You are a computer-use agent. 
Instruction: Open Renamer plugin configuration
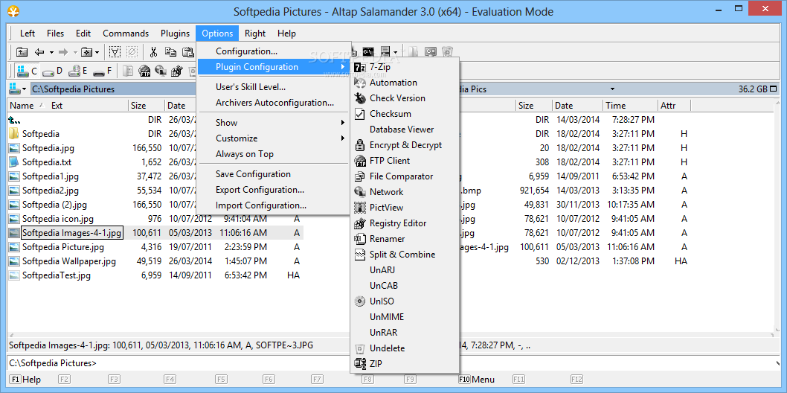[x=405, y=238]
